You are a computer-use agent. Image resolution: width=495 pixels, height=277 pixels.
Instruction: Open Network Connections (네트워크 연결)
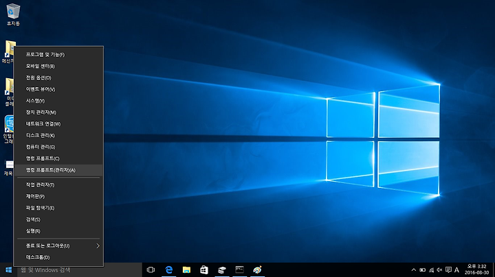click(58, 124)
